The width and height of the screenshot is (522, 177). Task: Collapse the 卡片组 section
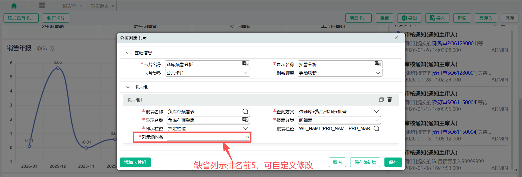128,87
